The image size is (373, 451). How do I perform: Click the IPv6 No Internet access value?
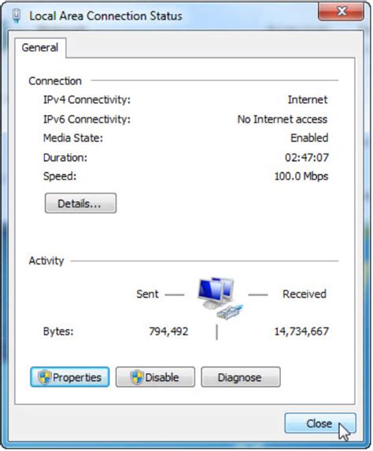(283, 119)
